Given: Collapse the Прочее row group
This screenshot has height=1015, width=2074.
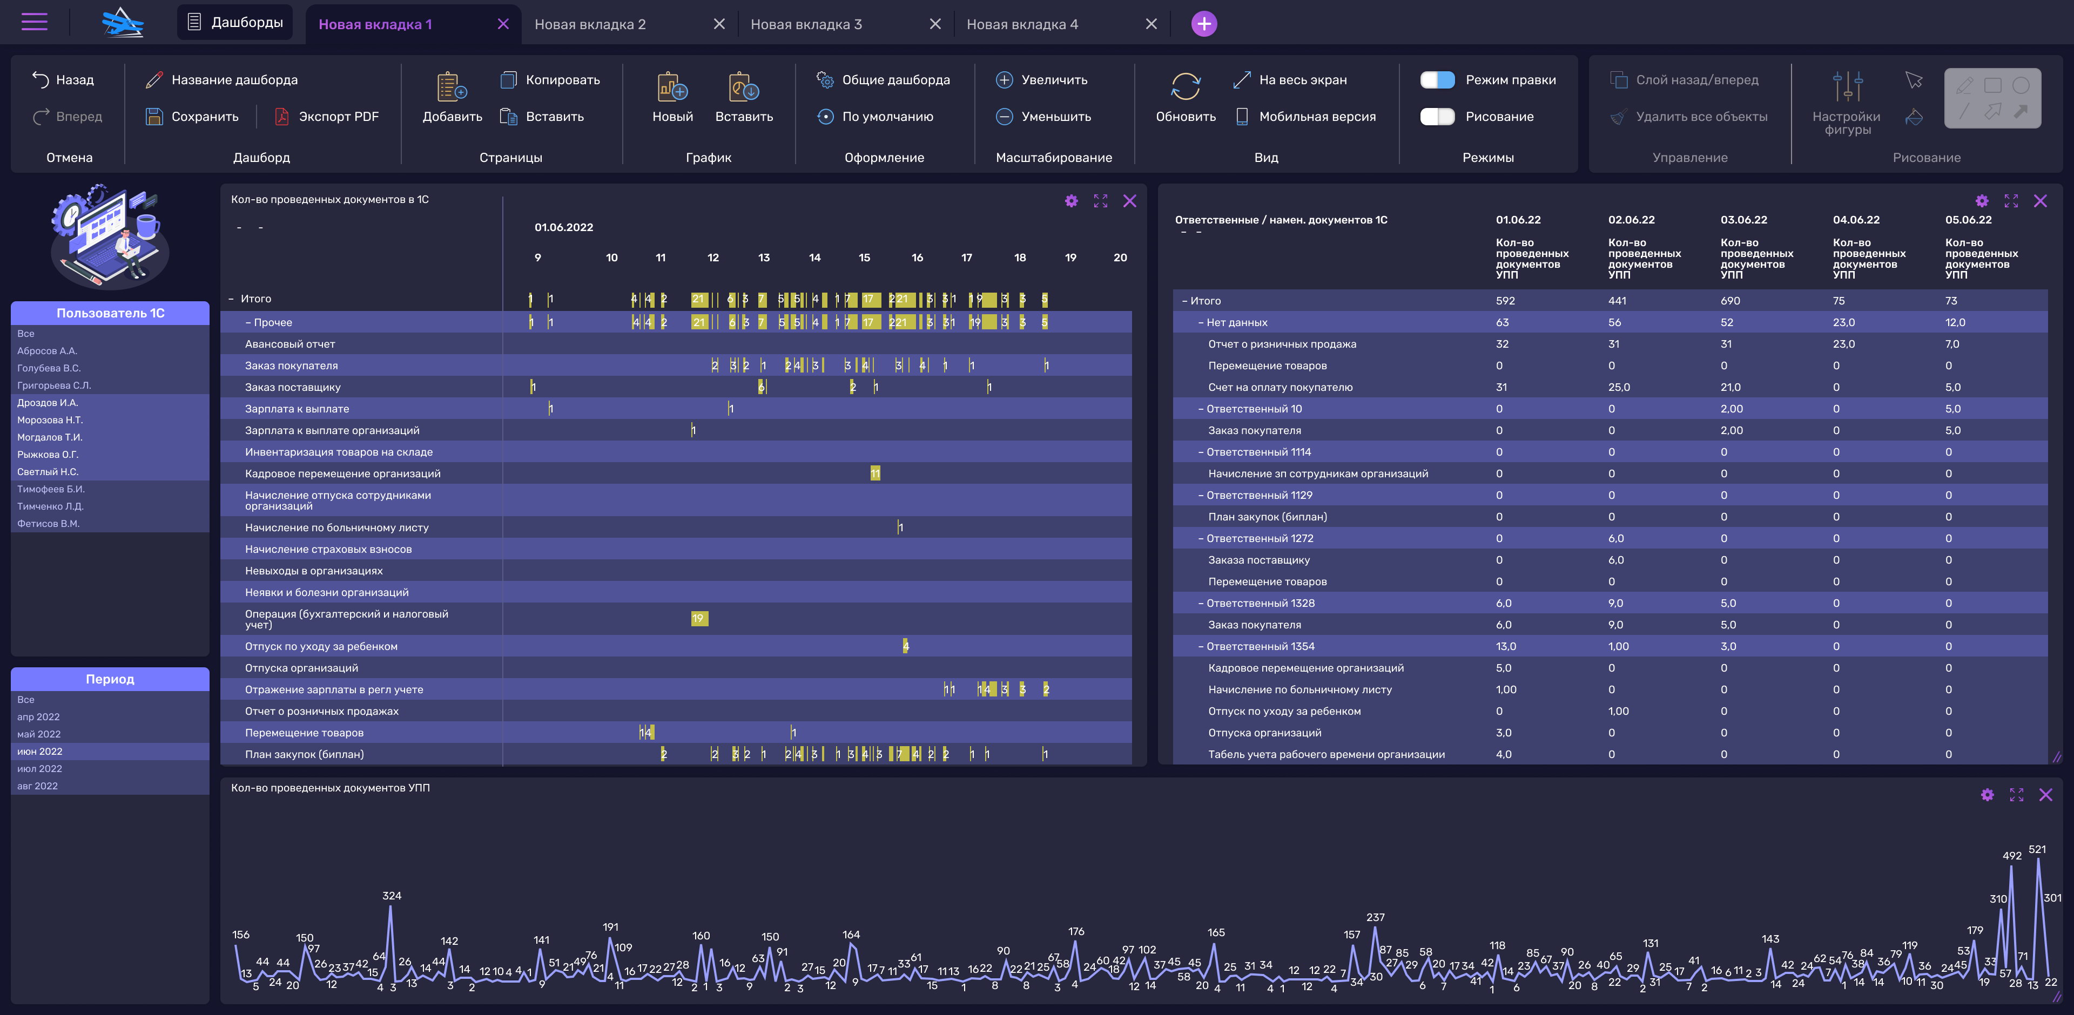Looking at the screenshot, I should click(248, 323).
